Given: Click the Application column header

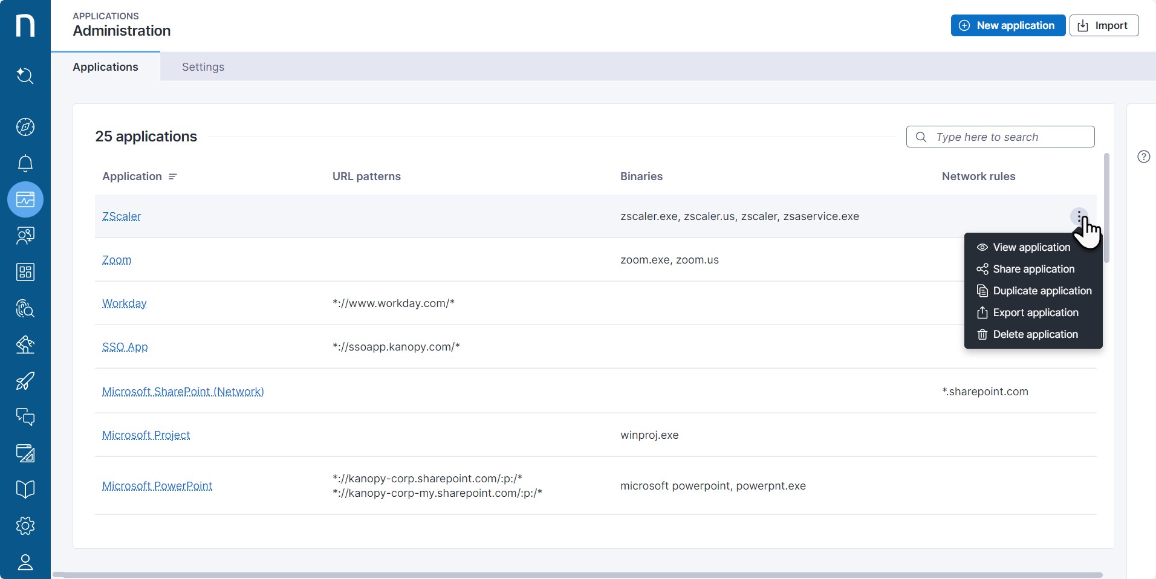Looking at the screenshot, I should point(132,176).
